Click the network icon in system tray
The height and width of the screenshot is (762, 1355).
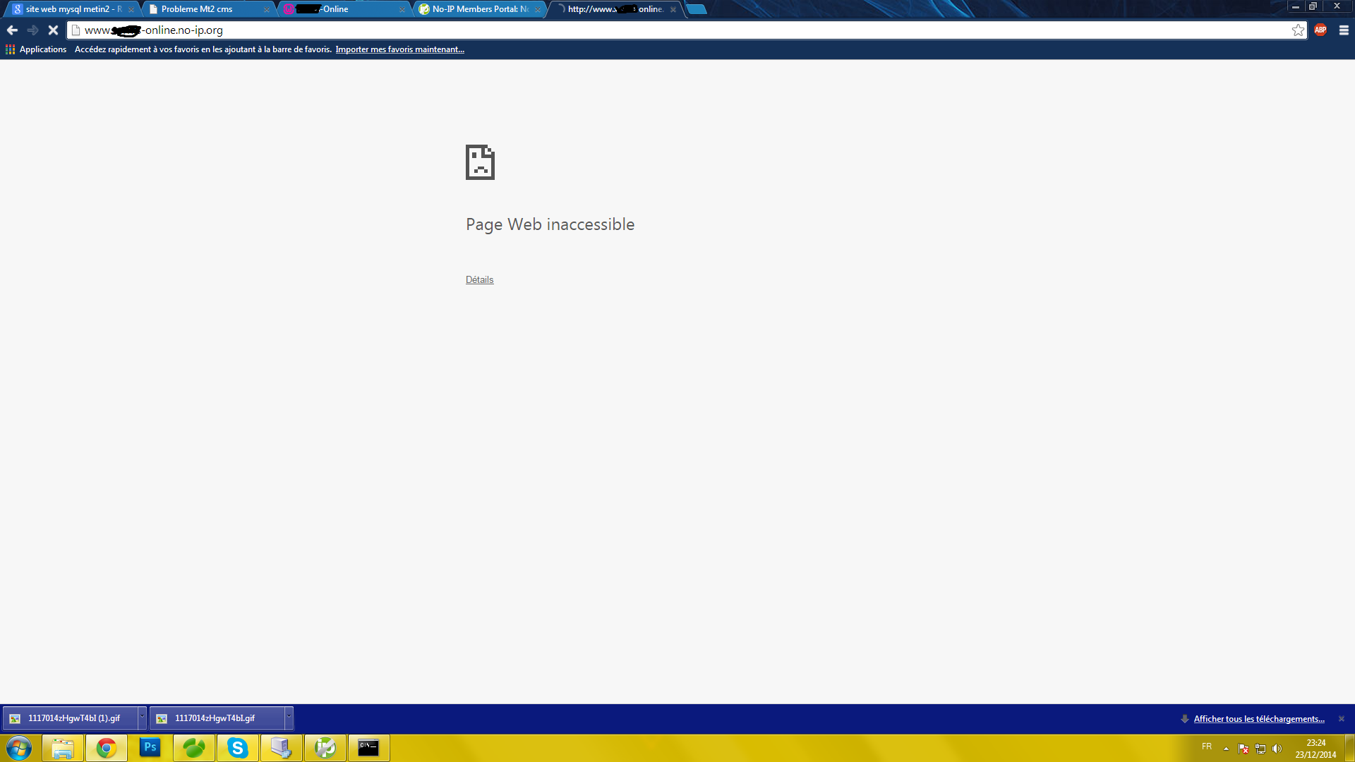pos(1260,749)
